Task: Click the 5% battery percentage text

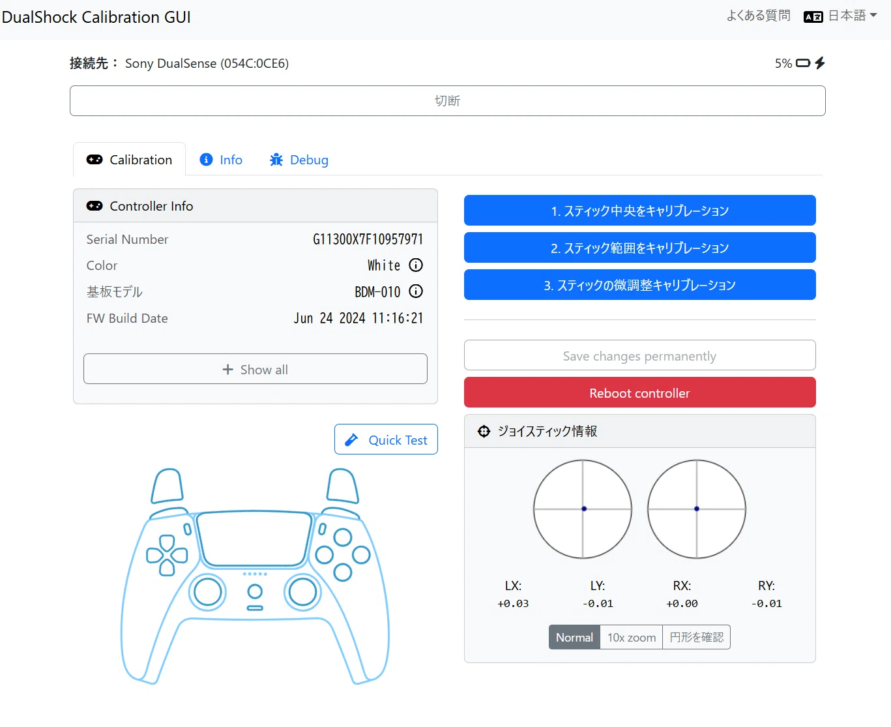Action: tap(783, 63)
